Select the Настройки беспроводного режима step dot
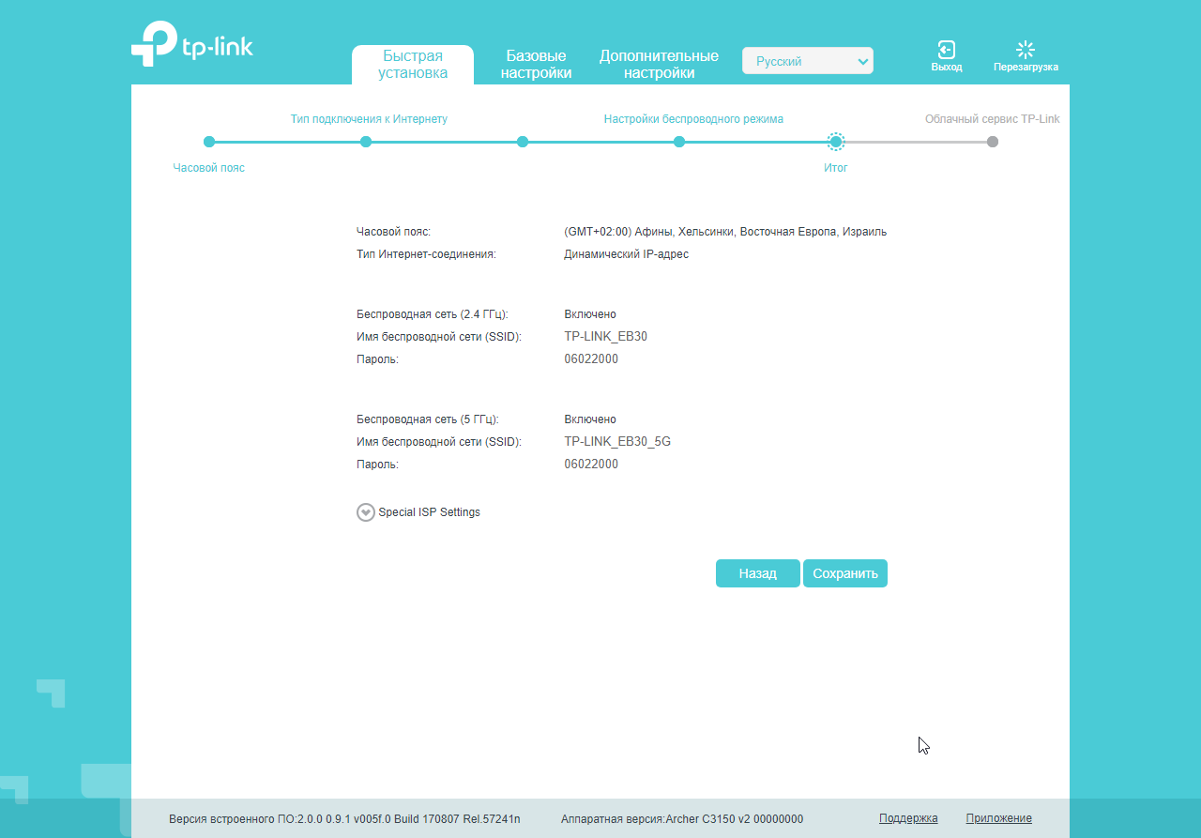 679,142
